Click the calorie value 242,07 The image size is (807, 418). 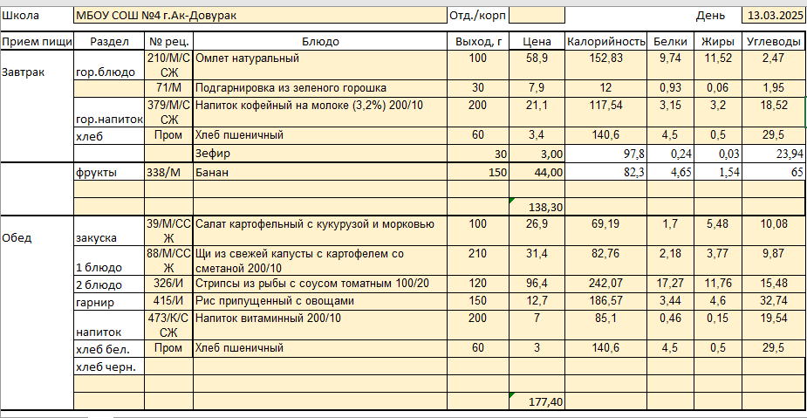point(606,284)
